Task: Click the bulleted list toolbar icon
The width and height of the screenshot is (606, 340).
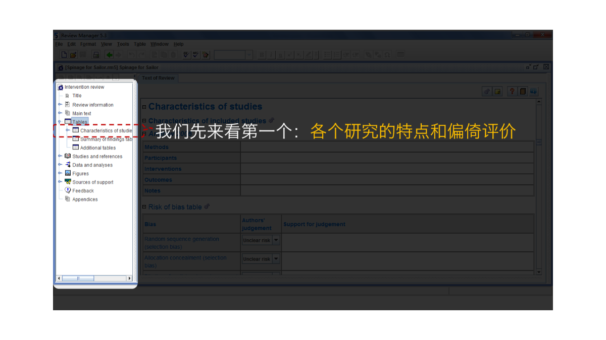Action: pos(327,55)
